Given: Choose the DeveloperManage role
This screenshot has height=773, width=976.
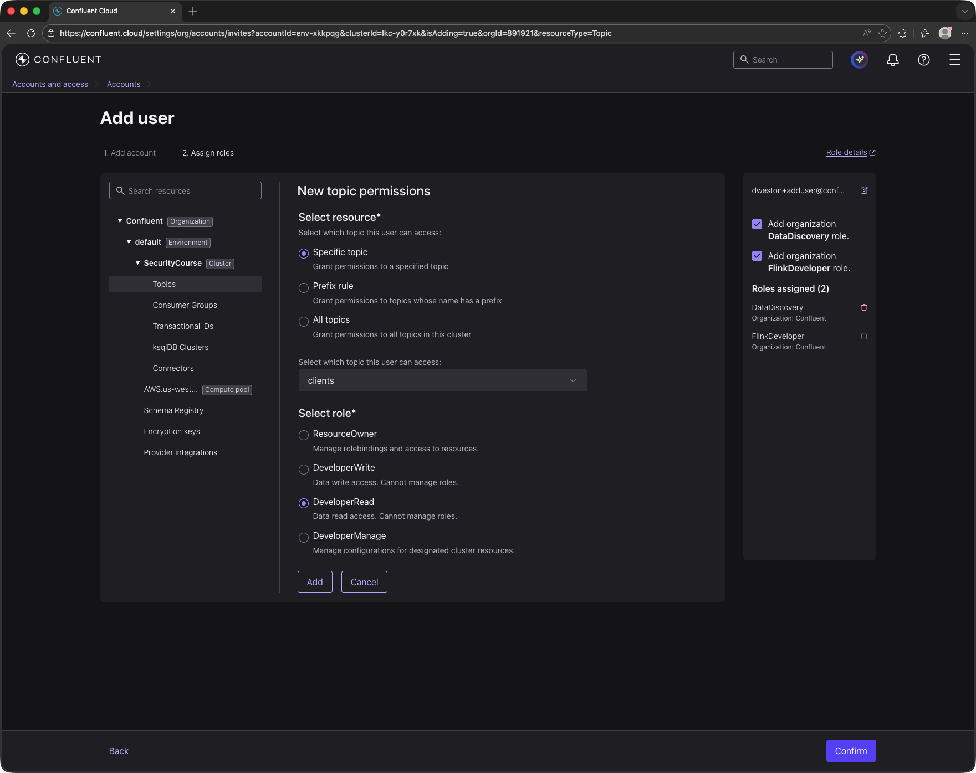Looking at the screenshot, I should (x=304, y=538).
